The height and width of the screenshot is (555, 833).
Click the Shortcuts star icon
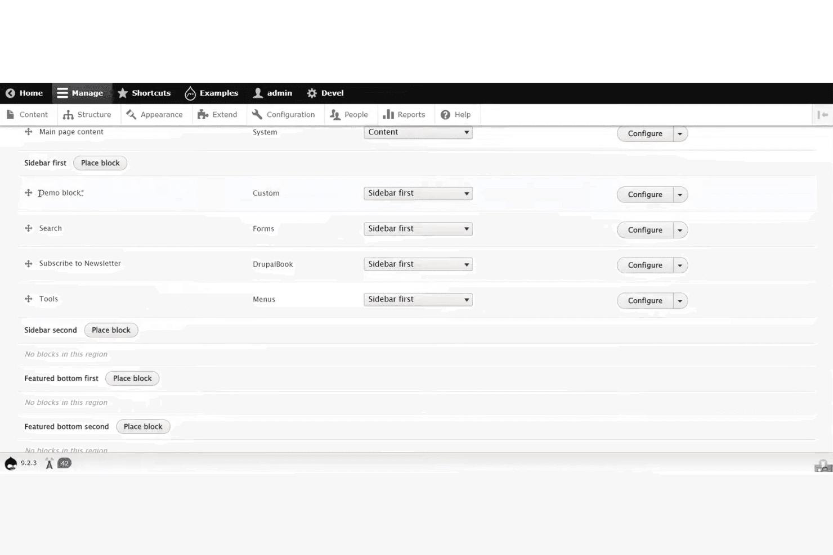[x=123, y=93]
